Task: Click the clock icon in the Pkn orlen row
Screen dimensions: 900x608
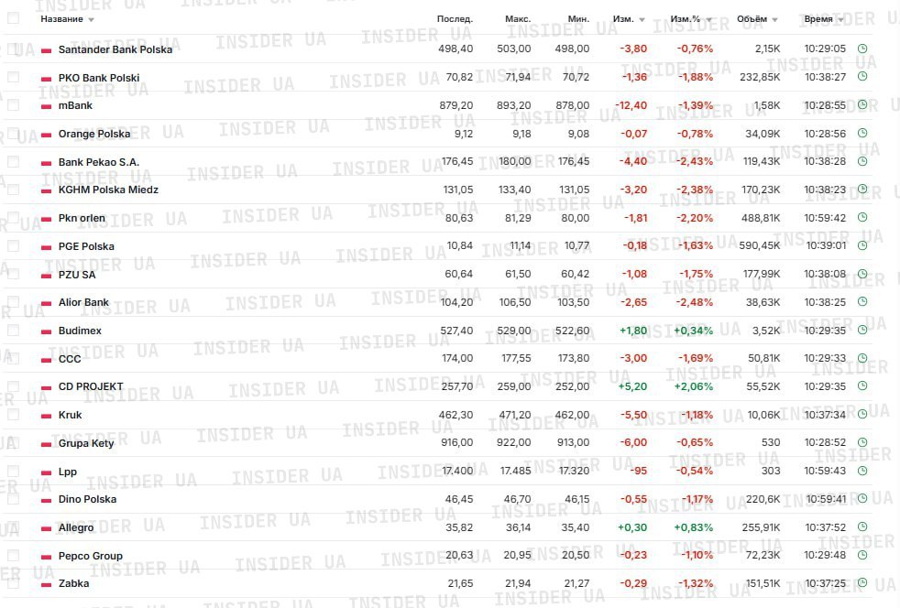Action: pos(862,218)
